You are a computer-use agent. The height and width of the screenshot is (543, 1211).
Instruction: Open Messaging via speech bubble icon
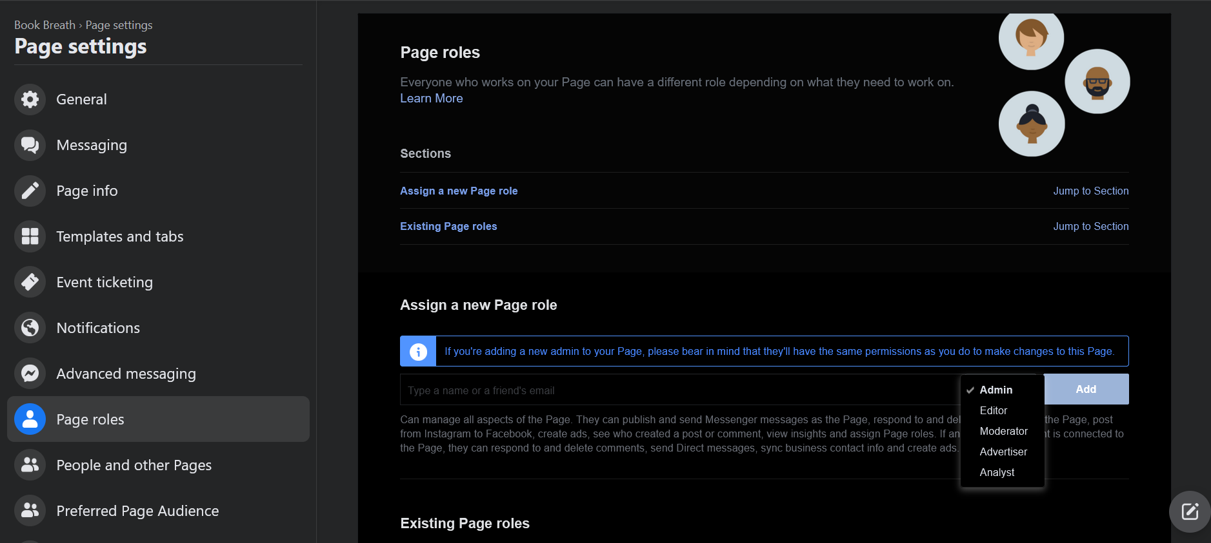click(x=30, y=145)
